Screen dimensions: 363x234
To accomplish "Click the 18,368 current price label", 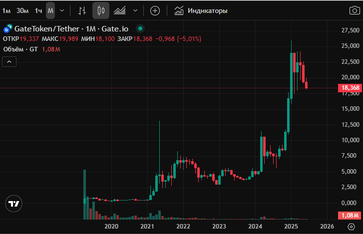I will coord(350,88).
